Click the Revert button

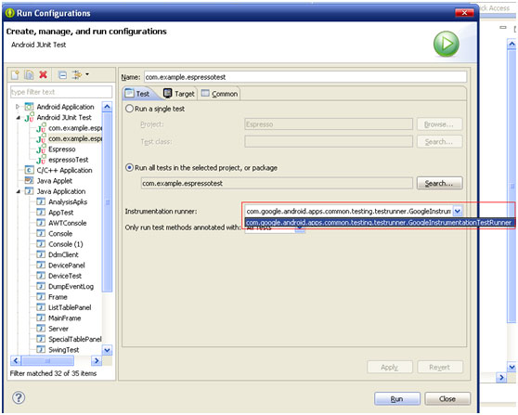pyautogui.click(x=440, y=367)
